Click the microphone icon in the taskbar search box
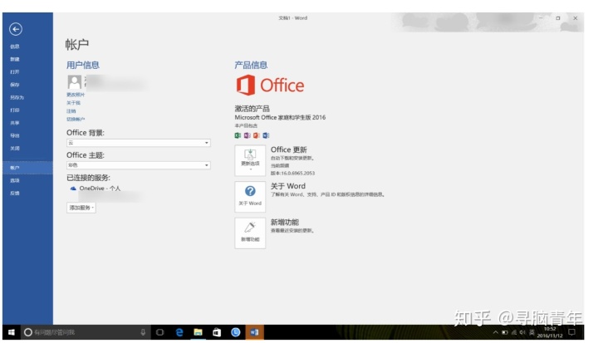The width and height of the screenshot is (598, 343). point(143,332)
